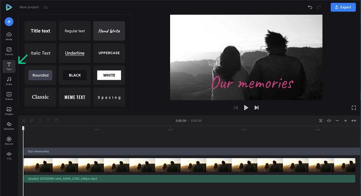Click the blue plus add button
The image size is (361, 196).
coord(9,22)
